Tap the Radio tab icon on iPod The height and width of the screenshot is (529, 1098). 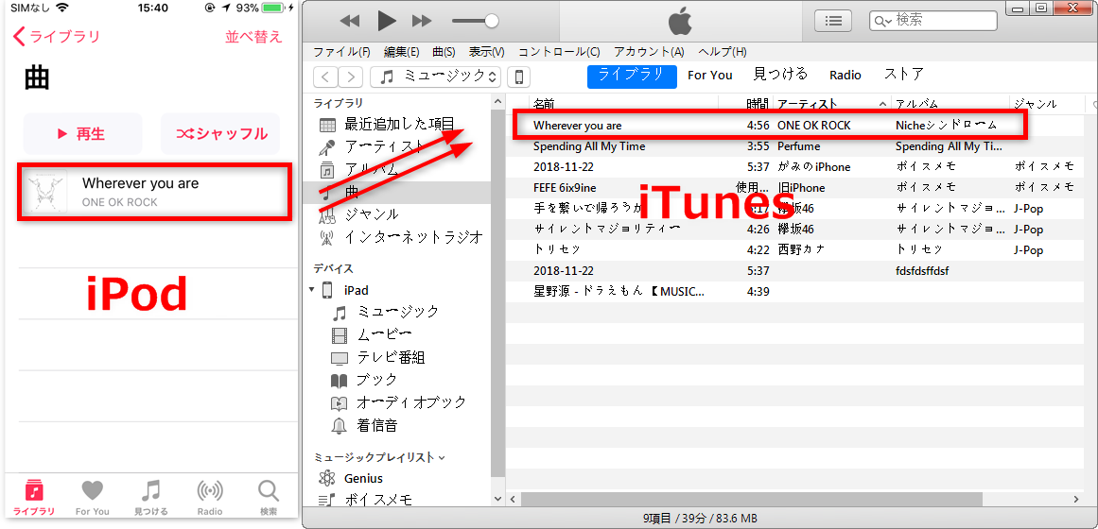[x=210, y=496]
